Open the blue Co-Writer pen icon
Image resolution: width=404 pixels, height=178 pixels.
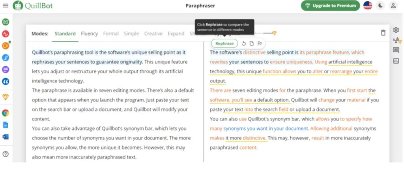point(6,58)
